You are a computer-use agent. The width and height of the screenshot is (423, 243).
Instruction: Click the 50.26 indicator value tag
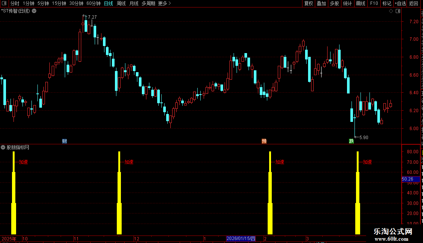(x=411, y=179)
